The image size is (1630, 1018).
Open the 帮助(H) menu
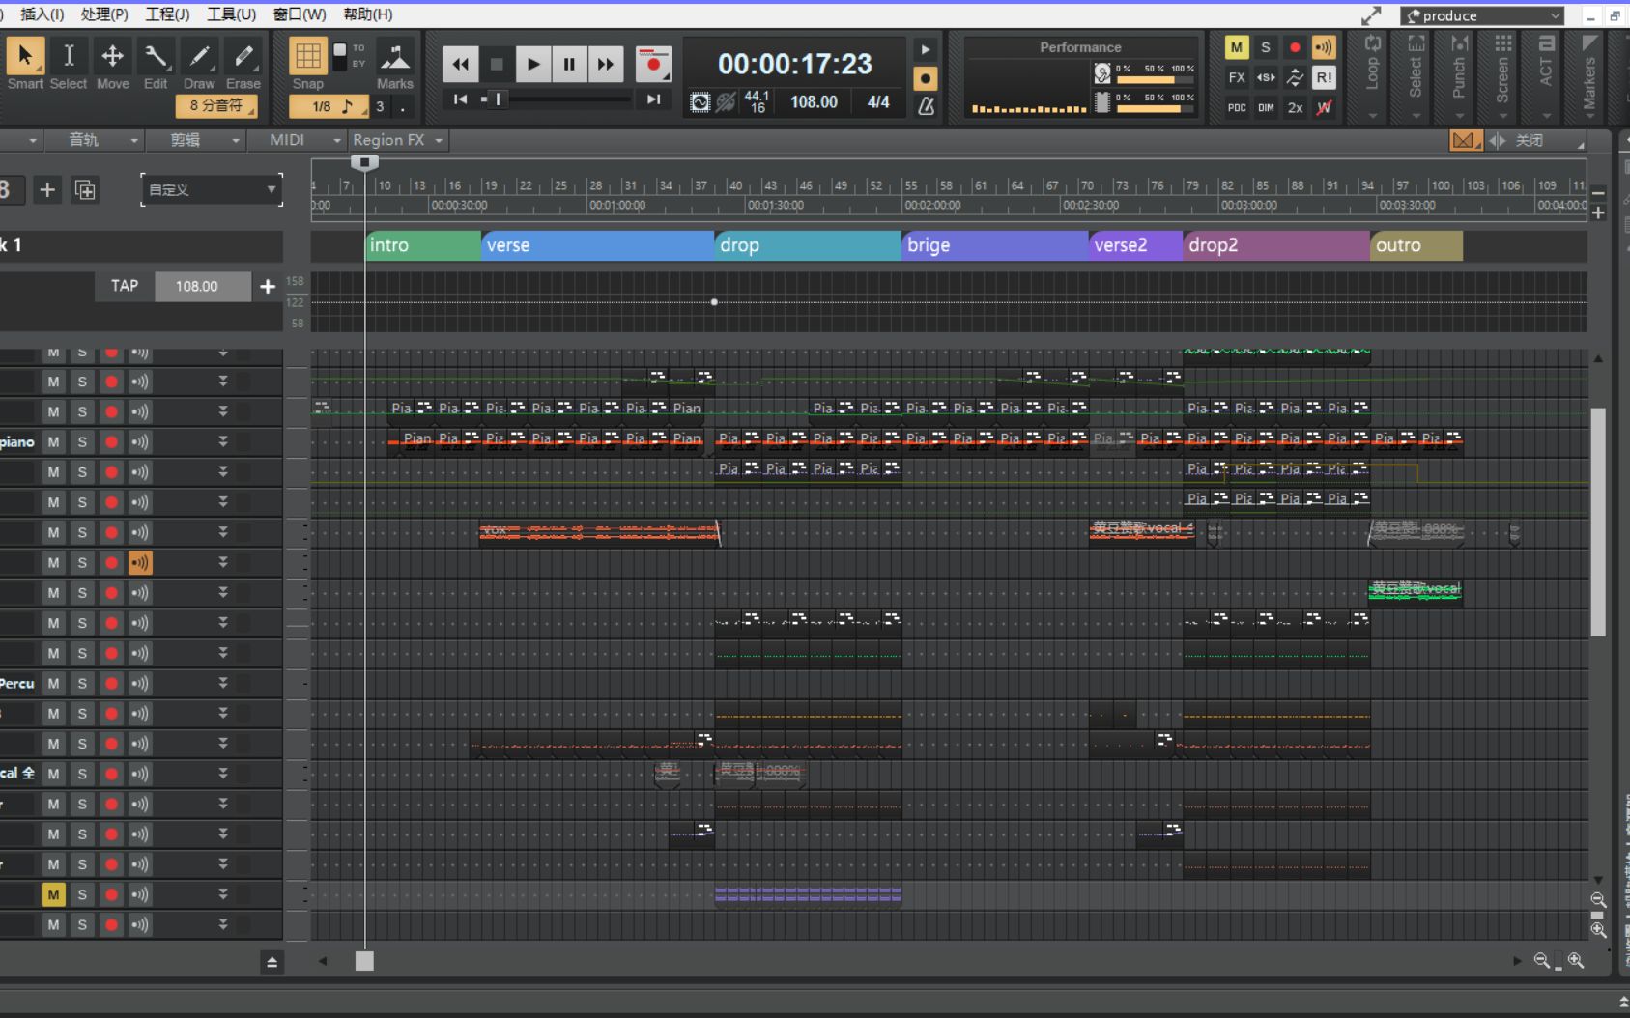tap(368, 14)
